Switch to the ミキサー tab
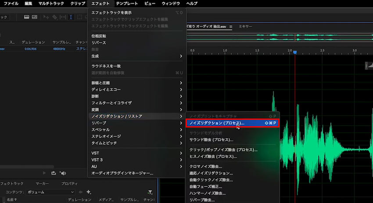Viewport: 373px width, 203px height. click(245, 26)
